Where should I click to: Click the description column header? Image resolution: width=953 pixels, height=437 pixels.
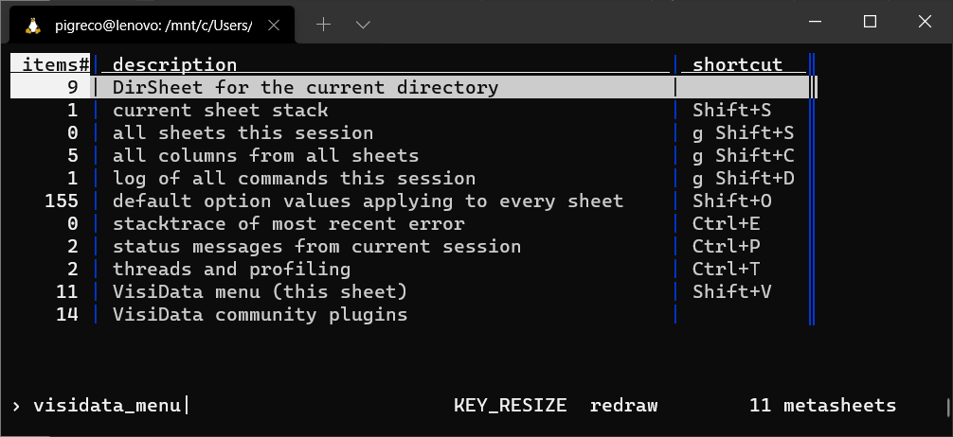coord(174,65)
